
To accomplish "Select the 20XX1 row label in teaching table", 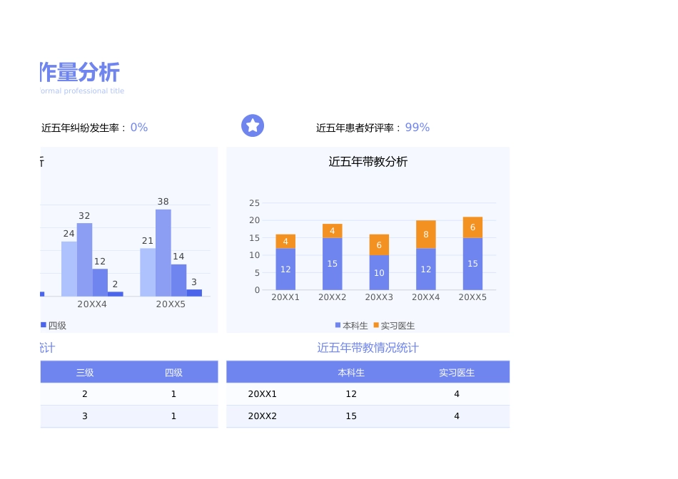I will click(x=263, y=394).
